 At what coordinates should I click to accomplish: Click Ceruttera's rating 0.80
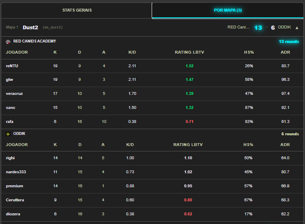tap(188, 200)
